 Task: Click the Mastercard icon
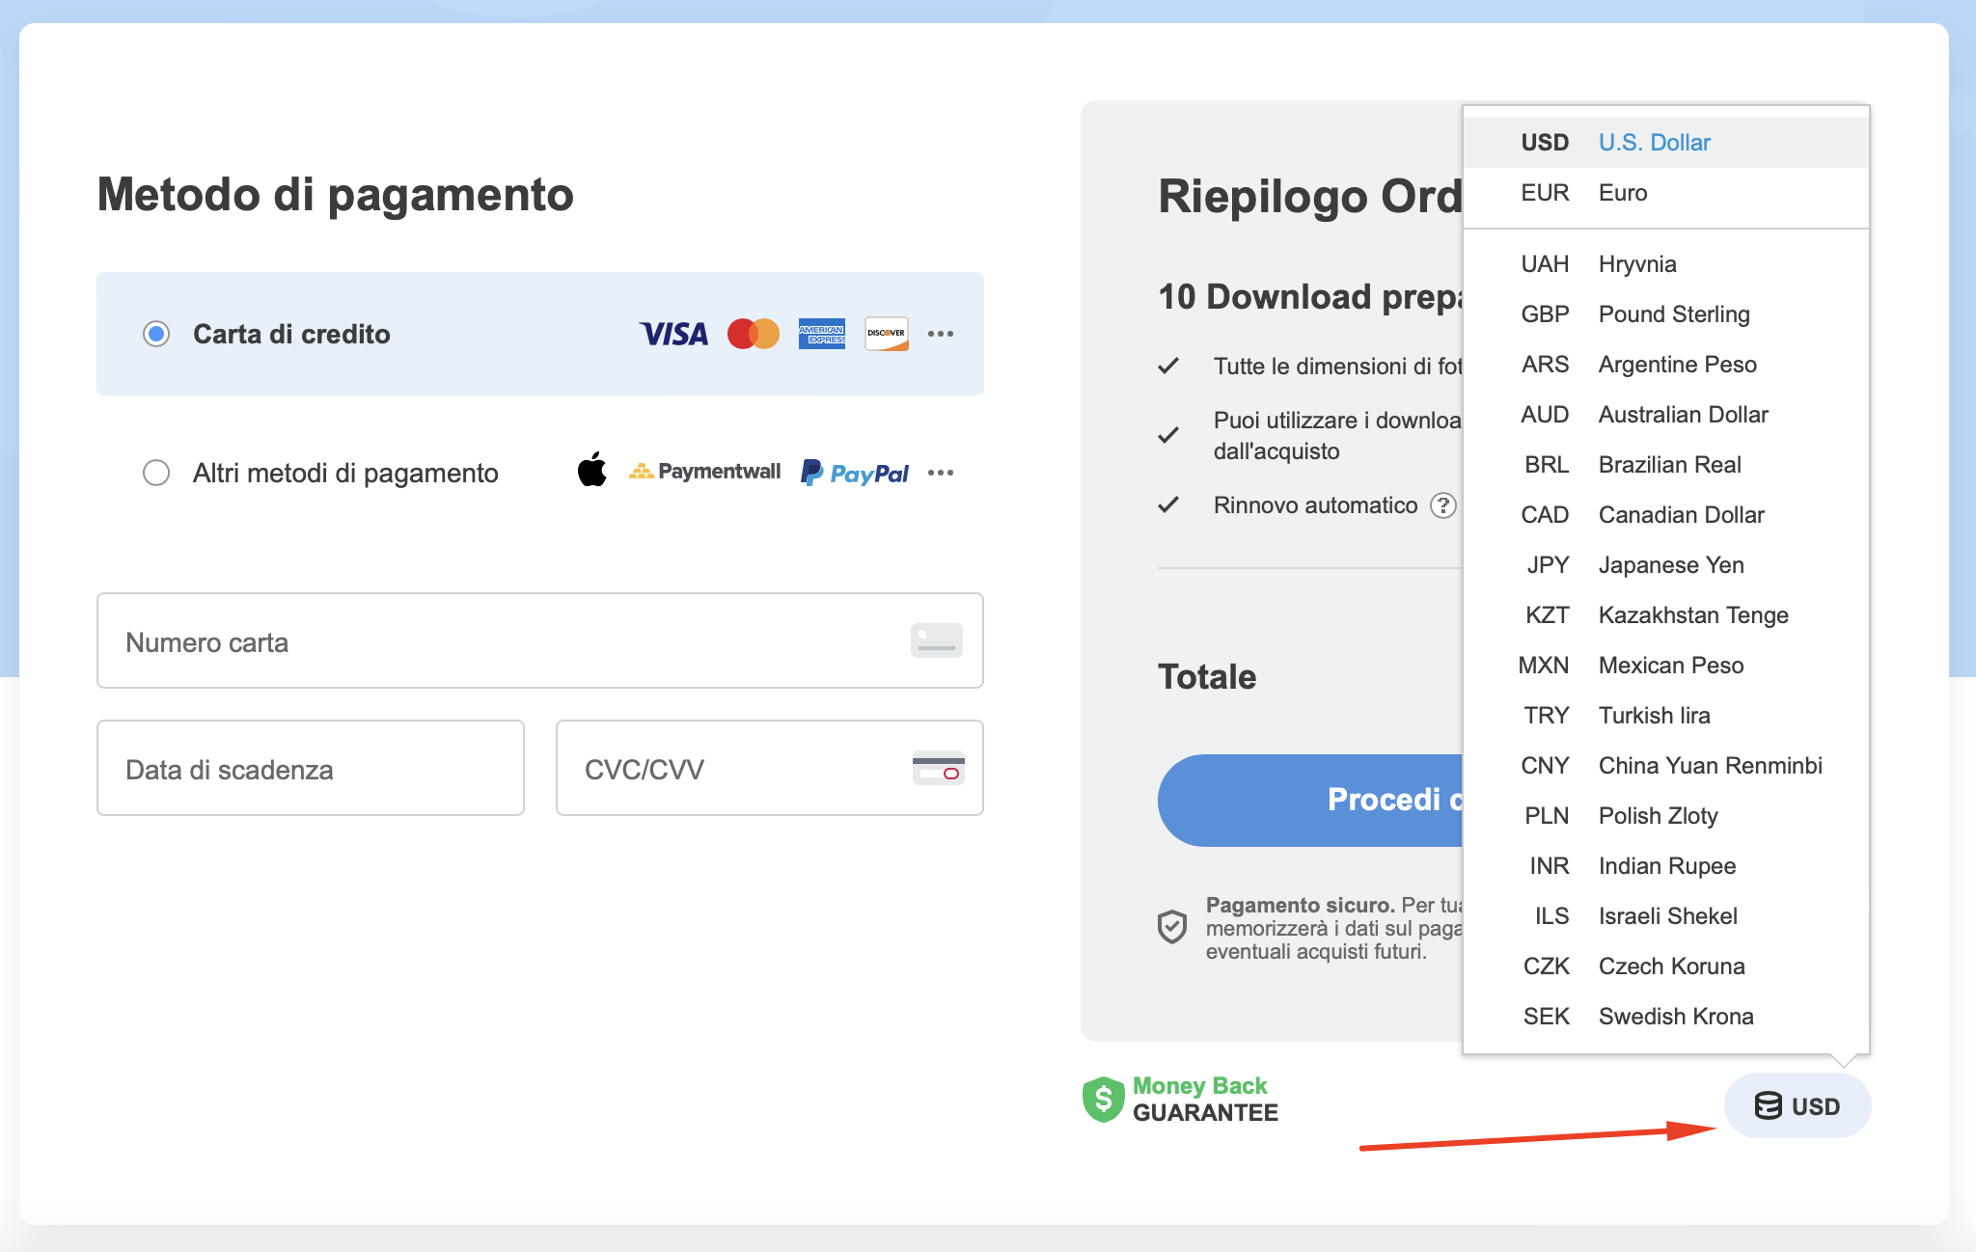[x=754, y=334]
